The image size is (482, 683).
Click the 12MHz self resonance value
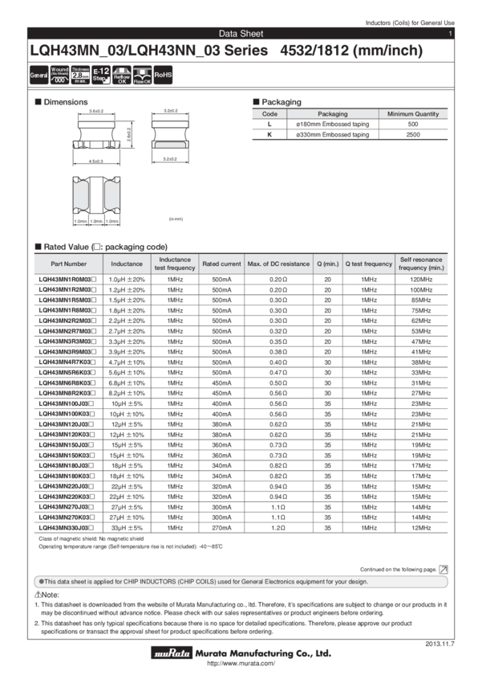tap(421, 527)
